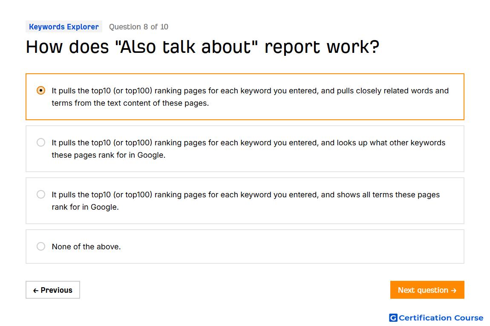Select the 'looks up what other keywords' radio option
Viewport: 490px width, 326px height.
pyautogui.click(x=40, y=142)
